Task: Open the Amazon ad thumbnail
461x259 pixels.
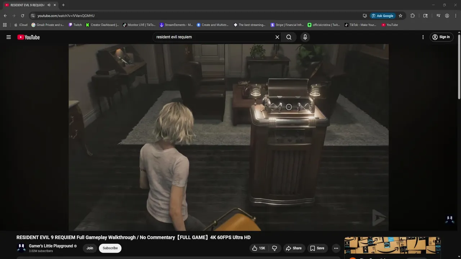Action: tap(393, 246)
